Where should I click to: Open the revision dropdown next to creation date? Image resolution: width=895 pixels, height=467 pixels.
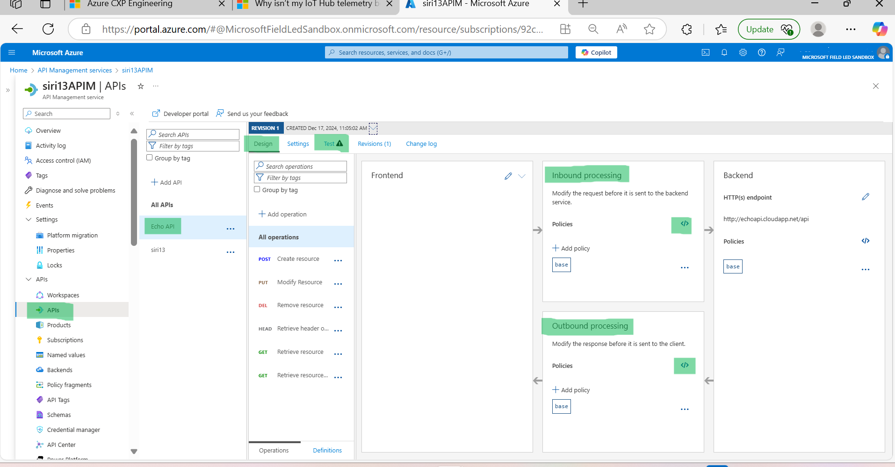(373, 128)
